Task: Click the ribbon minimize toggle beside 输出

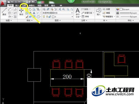Action: pyautogui.click(x=61, y=6)
